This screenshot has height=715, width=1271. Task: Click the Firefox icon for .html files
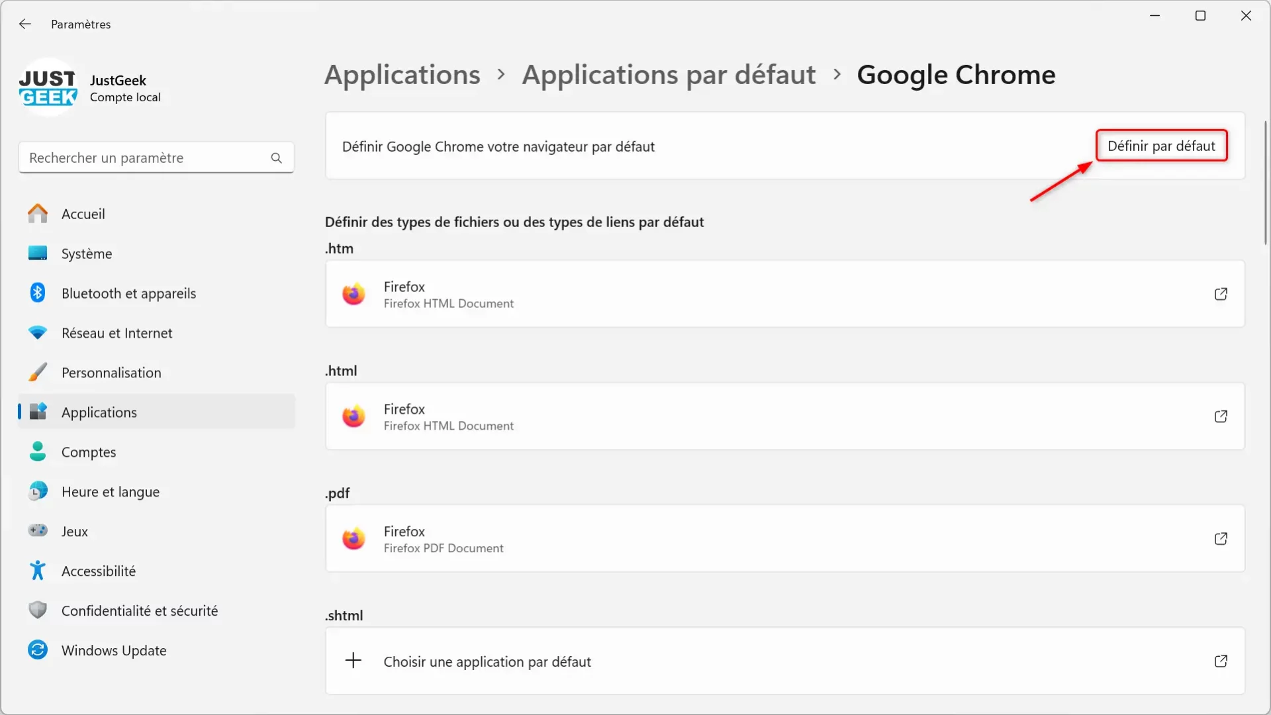tap(354, 416)
